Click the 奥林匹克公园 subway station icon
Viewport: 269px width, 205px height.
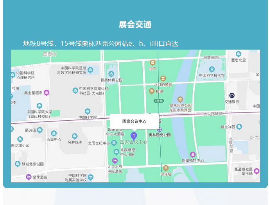(x=159, y=129)
